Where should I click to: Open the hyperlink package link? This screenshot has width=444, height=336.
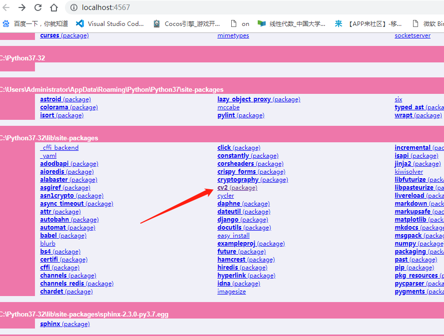click(x=246, y=276)
